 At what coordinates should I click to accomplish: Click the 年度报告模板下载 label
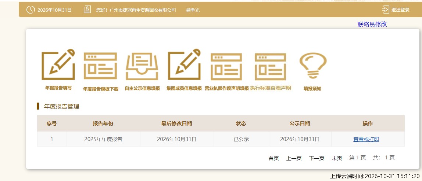(101, 89)
